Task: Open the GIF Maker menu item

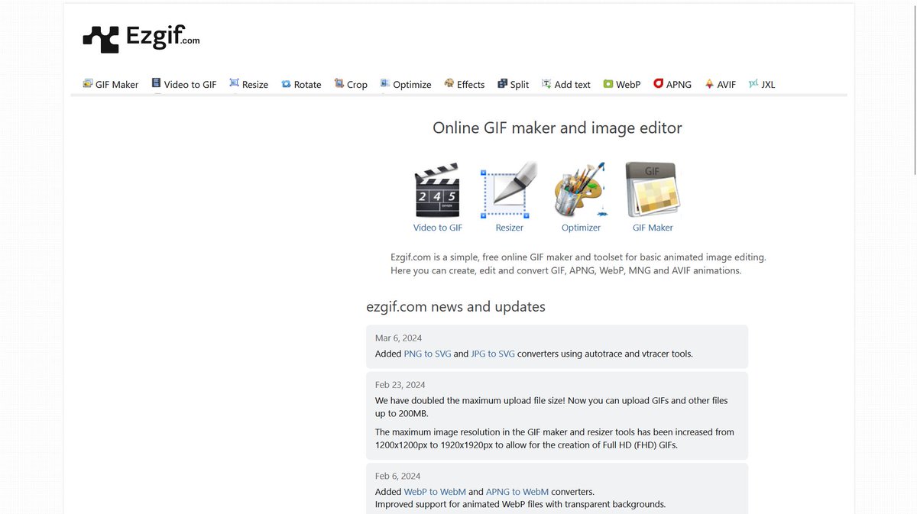Action: coord(111,84)
